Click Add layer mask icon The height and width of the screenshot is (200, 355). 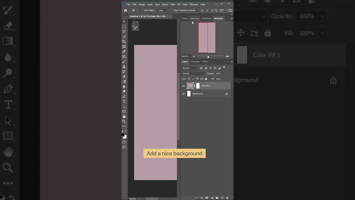pos(207,198)
